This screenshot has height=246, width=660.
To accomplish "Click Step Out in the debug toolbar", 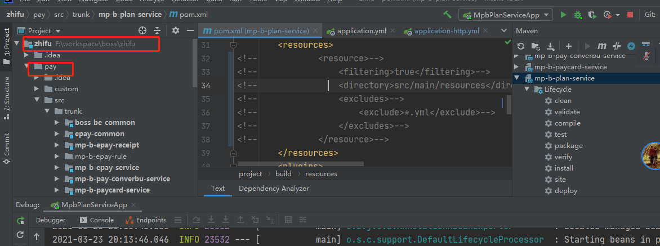I will [240, 220].
